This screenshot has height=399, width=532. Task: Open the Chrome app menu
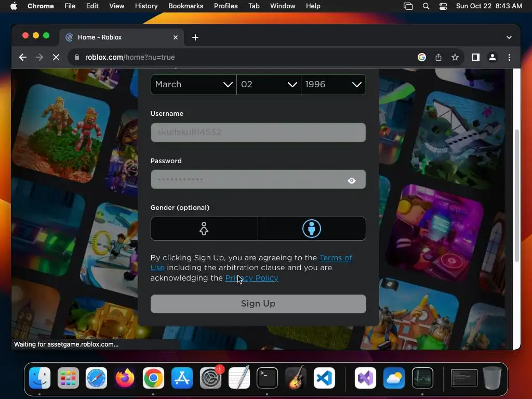click(41, 6)
